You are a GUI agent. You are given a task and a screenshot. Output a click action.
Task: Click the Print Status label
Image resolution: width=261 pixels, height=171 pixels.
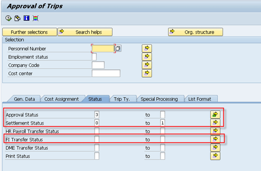[x=18, y=156]
